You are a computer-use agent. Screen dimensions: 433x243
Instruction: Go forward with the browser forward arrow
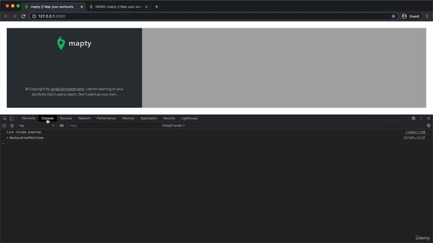(x=14, y=16)
